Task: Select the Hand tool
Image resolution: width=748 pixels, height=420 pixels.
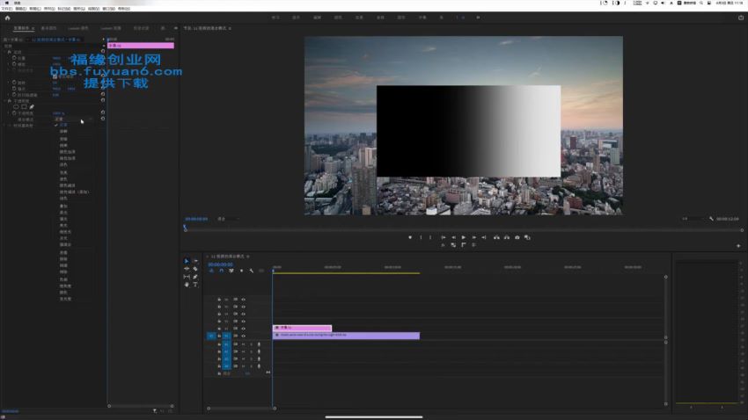Action: [187, 285]
